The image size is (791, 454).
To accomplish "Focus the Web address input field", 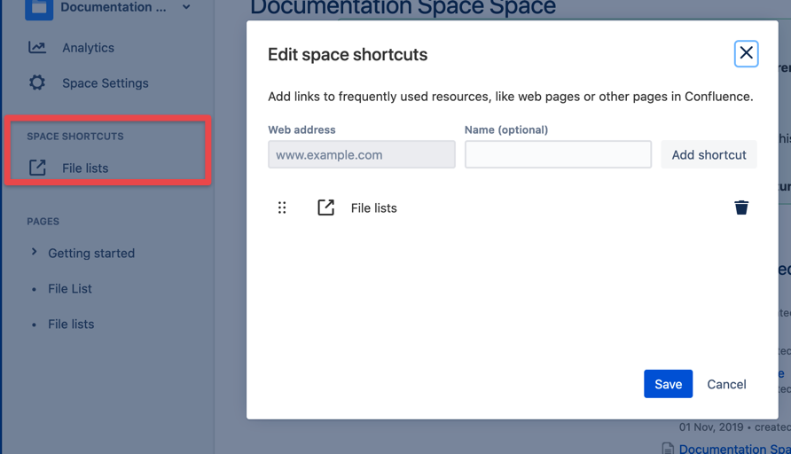I will tap(362, 154).
